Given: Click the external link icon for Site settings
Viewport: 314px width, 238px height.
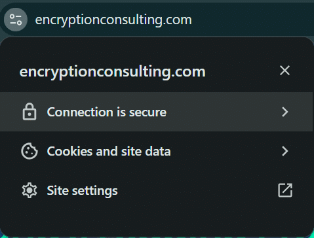Looking at the screenshot, I should click(285, 190).
